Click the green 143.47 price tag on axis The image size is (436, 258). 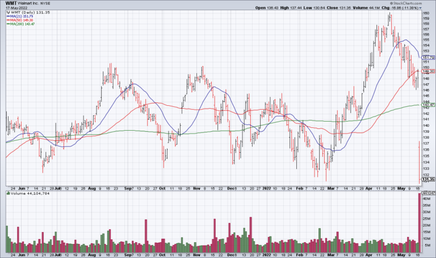click(428, 105)
